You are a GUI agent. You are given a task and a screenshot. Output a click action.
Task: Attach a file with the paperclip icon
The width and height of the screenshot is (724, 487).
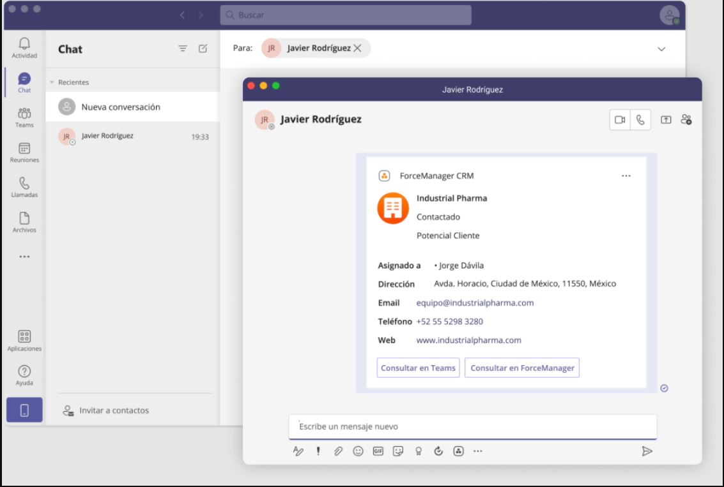click(338, 451)
